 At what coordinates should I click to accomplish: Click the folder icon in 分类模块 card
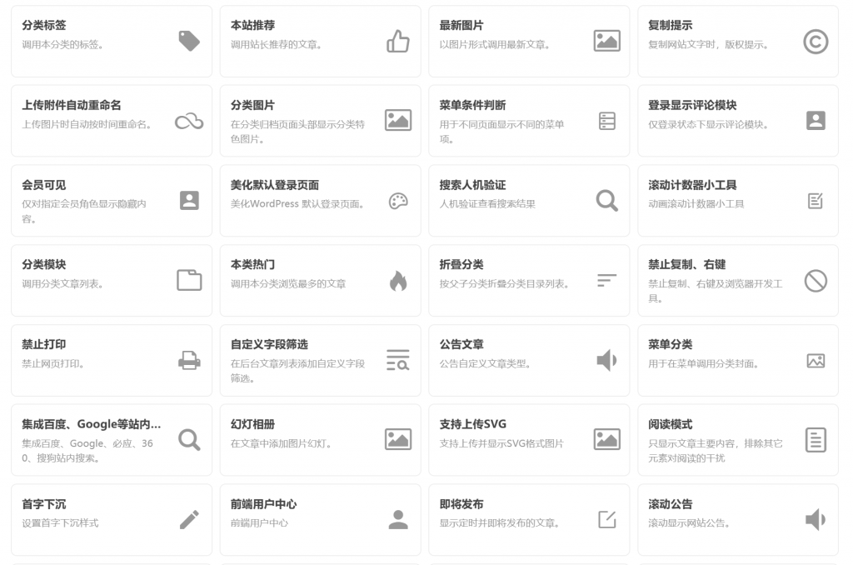coord(189,280)
